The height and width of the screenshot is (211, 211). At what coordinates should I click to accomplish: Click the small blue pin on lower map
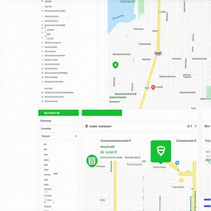(x=177, y=163)
